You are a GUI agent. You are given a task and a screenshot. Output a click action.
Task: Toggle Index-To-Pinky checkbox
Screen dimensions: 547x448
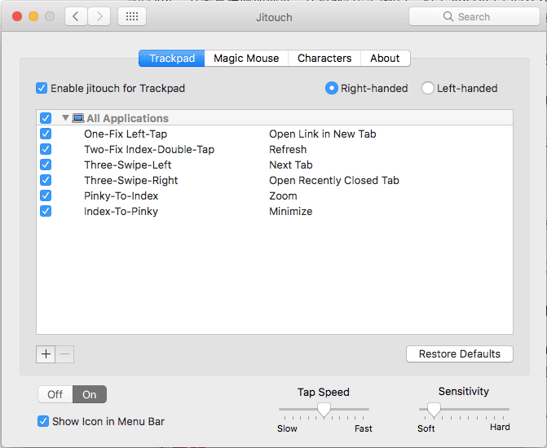point(46,211)
